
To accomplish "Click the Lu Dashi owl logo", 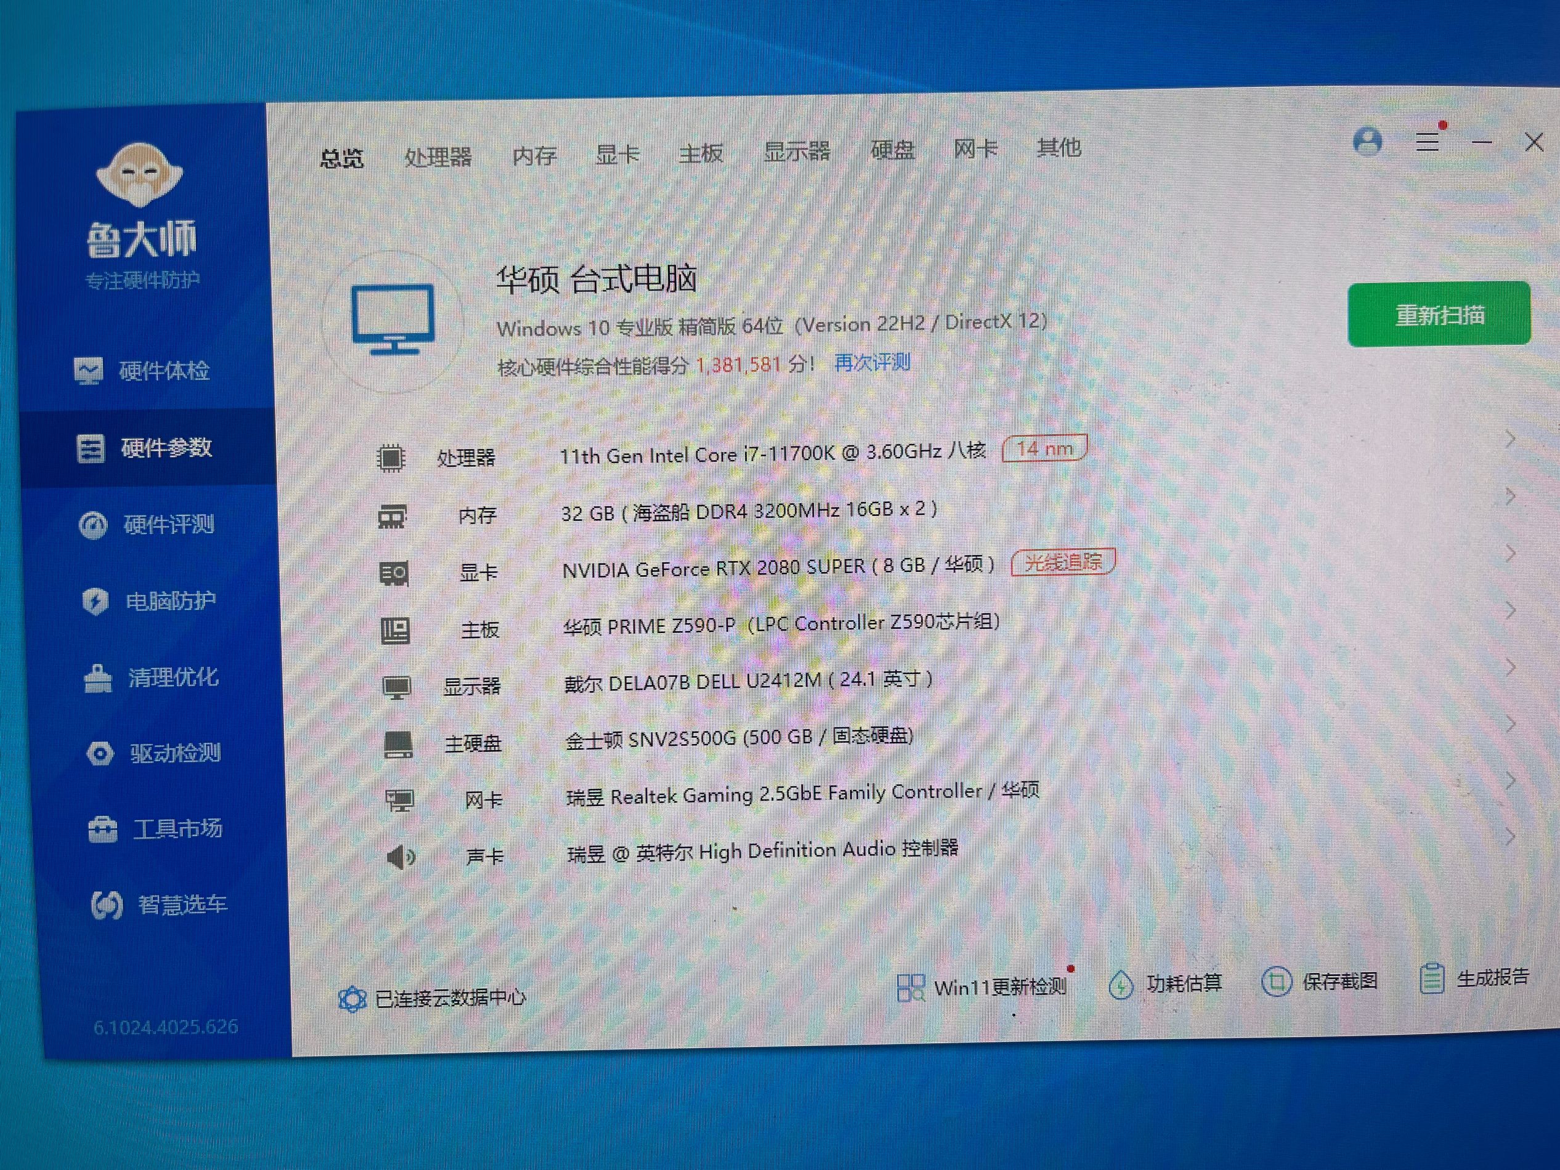I will click(x=140, y=174).
